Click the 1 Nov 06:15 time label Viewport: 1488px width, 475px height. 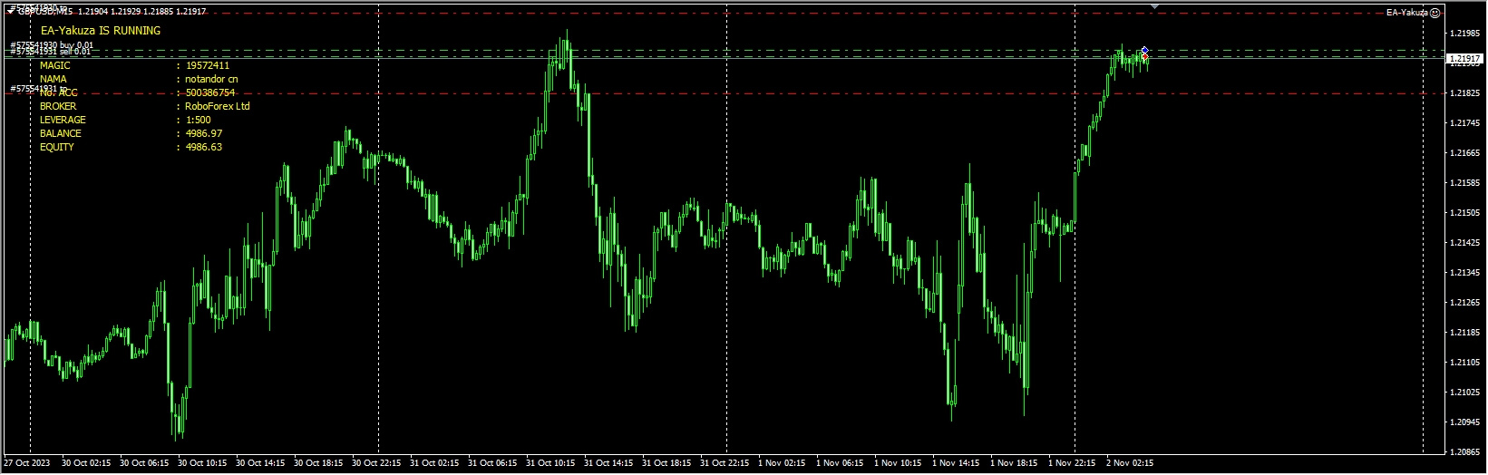point(840,463)
